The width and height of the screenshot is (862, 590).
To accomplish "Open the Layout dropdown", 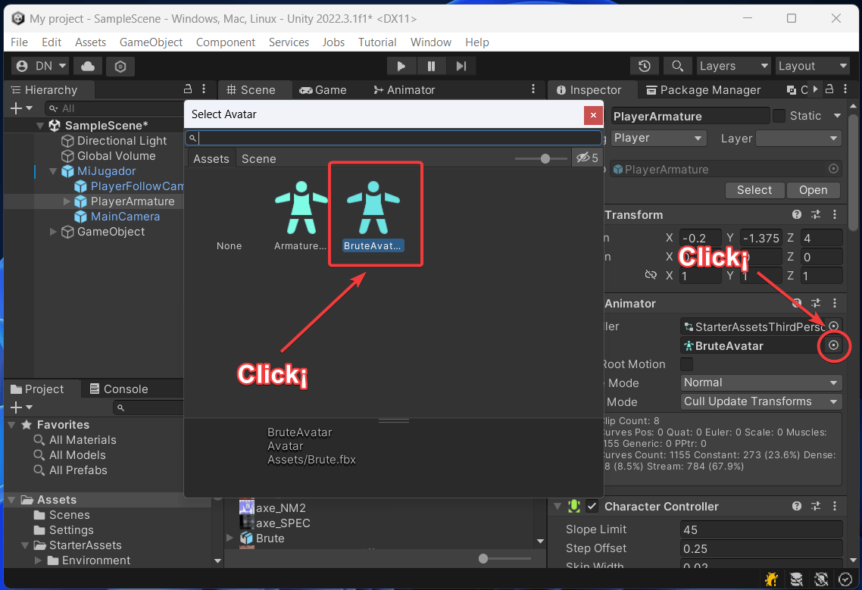I will point(812,66).
